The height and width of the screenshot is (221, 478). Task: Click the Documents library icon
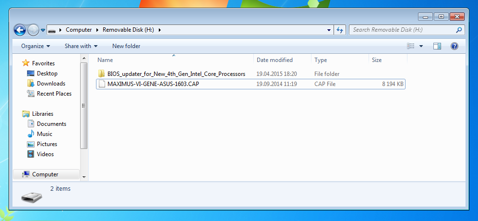(x=31, y=123)
